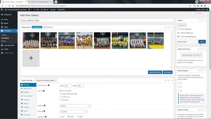Image resolution: width=211 pixels, height=119 pixels.
Task: Open Responsive Image Gallery template dropdown
Action: pos(46,80)
